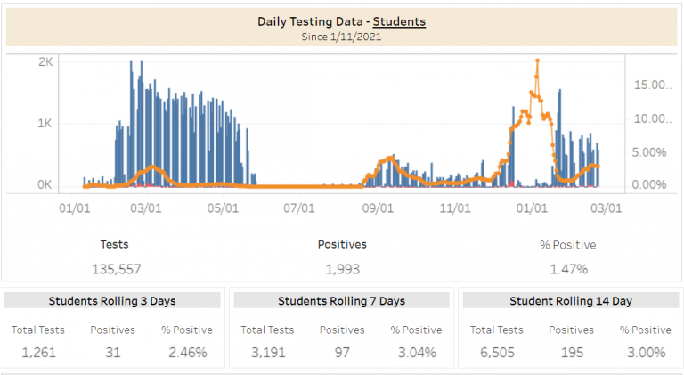Viewport: 684px width, 375px height.
Task: Click the Students Rolling 7 Days header
Action: click(342, 301)
